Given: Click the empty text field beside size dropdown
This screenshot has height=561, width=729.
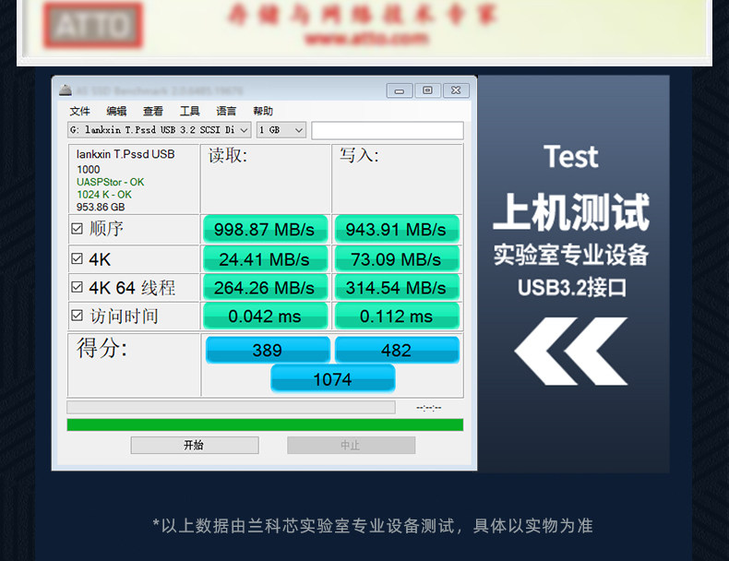Looking at the screenshot, I should (388, 131).
